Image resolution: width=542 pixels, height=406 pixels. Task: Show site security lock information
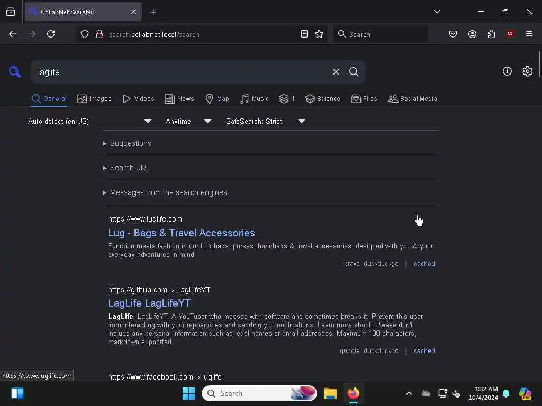[x=100, y=34]
